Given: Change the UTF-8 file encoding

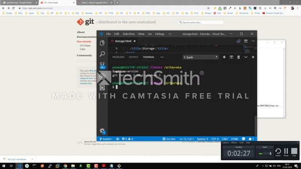Looking at the screenshot, I should click(x=215, y=139).
